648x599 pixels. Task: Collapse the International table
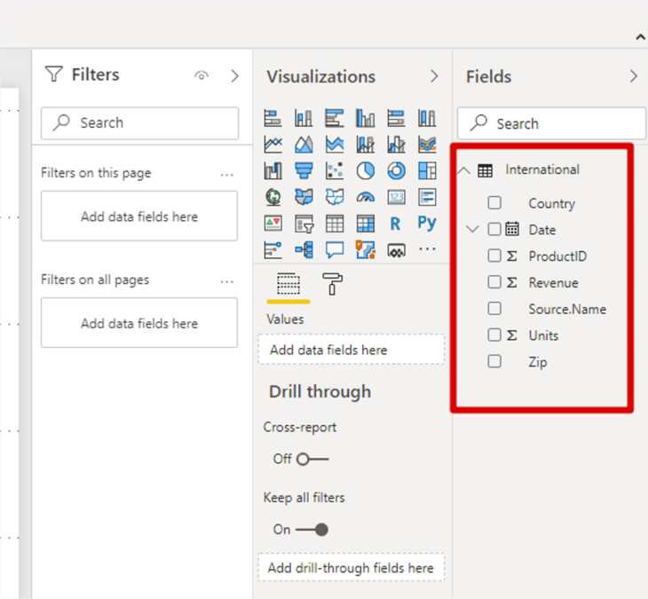click(x=464, y=170)
